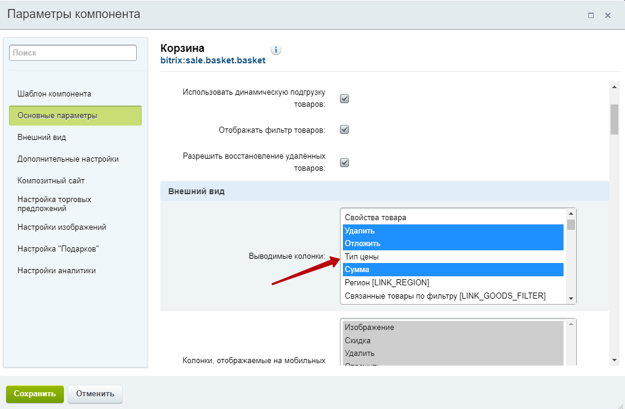Select Свойства товара in columns list
The image size is (625, 409).
375,217
